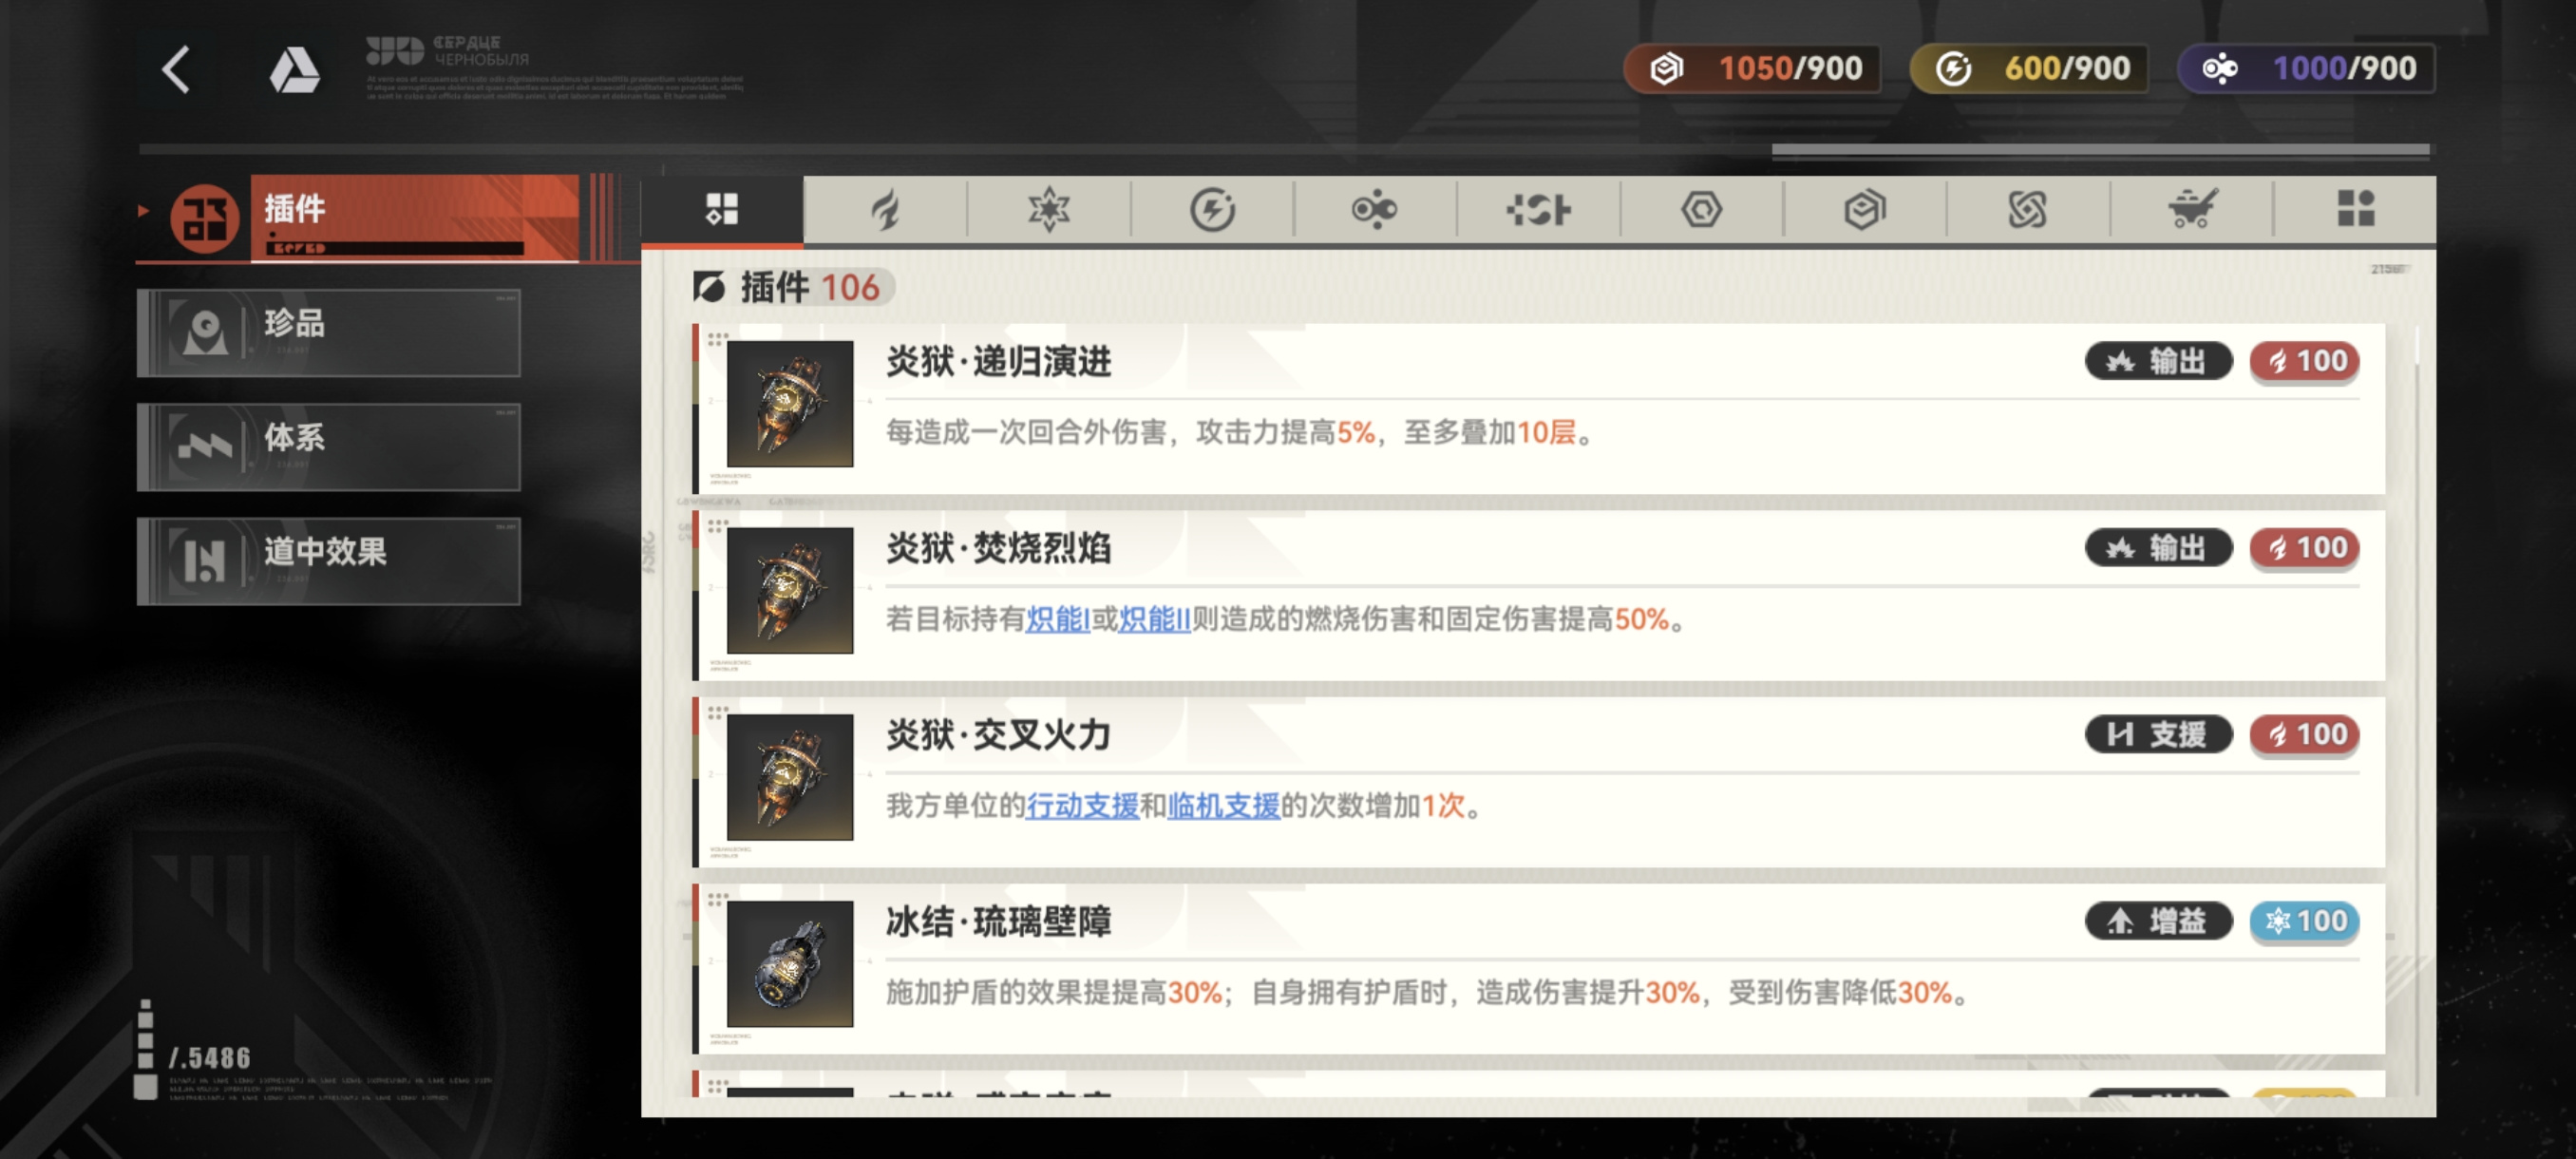Click the three-dot handle on 冰结·琉璃壁障
Image resolution: width=2576 pixels, height=1159 pixels.
click(x=717, y=899)
